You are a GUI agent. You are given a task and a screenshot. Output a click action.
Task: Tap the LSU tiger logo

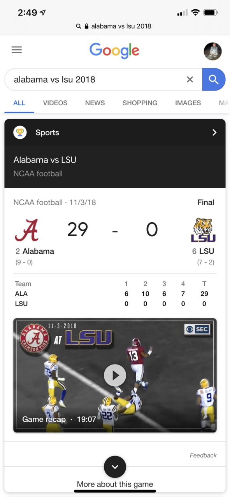point(203,230)
